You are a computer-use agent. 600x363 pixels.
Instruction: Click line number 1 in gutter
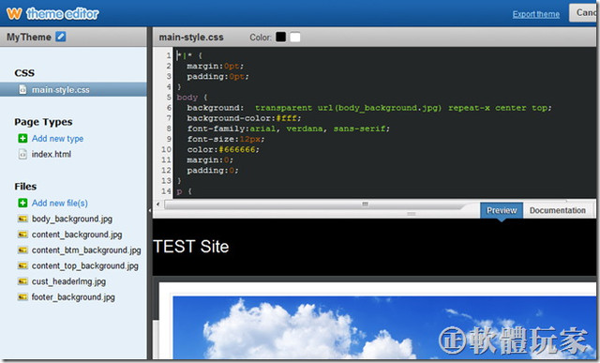(x=168, y=55)
